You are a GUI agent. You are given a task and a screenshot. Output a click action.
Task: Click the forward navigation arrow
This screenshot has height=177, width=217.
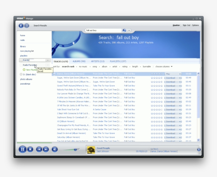[27, 26]
